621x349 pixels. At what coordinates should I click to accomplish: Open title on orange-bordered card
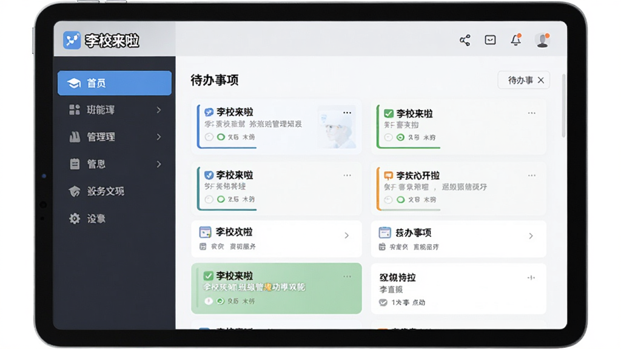[418, 175]
